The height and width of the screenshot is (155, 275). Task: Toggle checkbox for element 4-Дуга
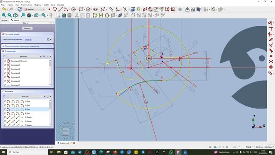point(5,113)
